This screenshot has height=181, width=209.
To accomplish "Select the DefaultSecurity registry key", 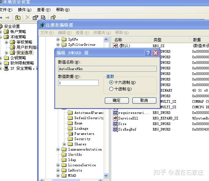I will [89, 118].
